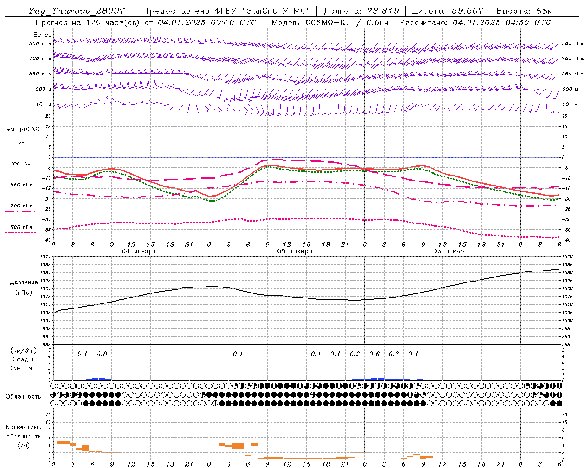
Task: Click the dashed line sample under "Td 2м"
Action: 21,169
